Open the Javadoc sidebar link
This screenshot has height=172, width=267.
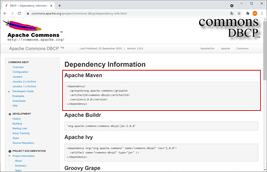point(17,77)
